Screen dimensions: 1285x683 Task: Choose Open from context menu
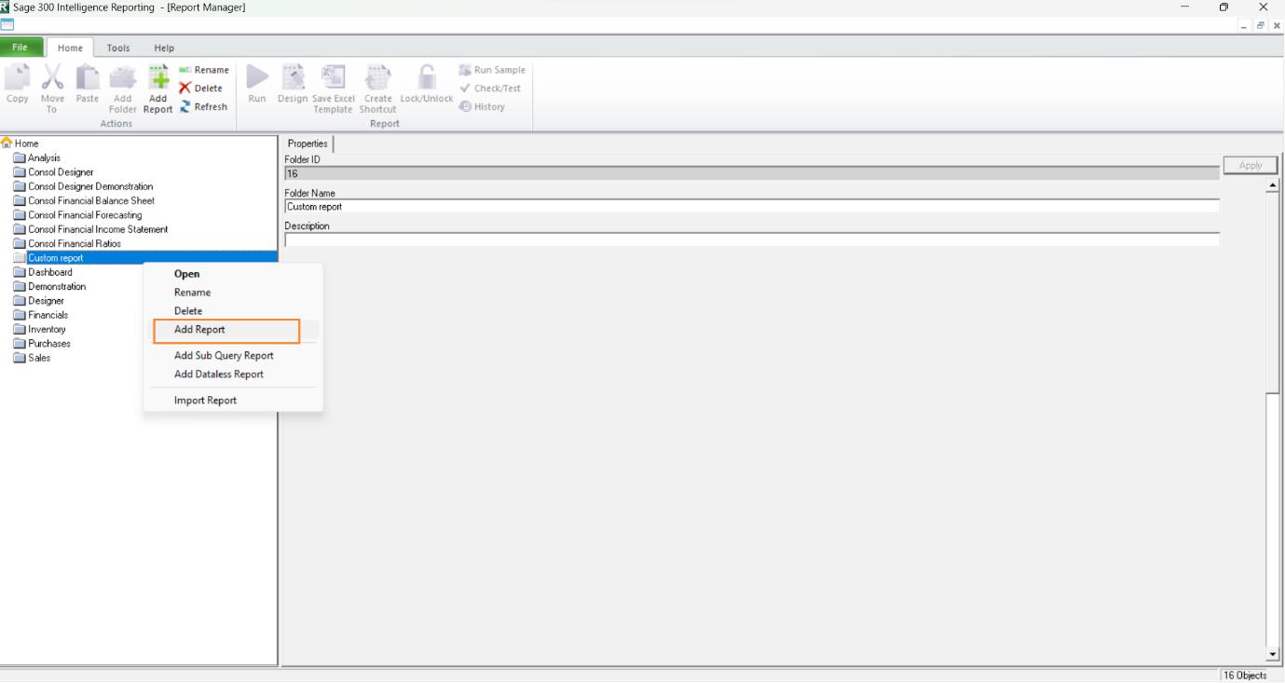(186, 274)
